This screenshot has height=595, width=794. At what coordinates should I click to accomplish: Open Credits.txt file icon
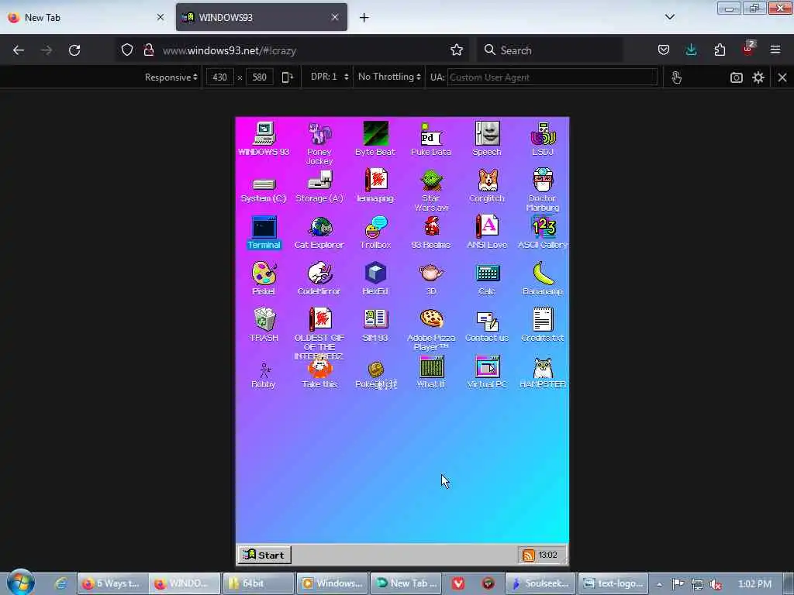point(543,320)
